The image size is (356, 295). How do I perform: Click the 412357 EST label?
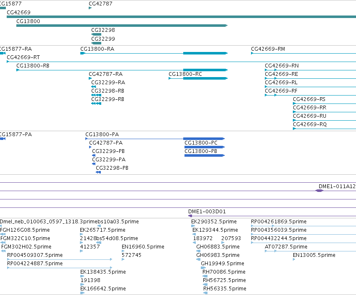click(x=90, y=247)
